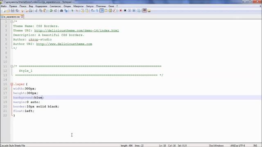Screen dimensions: 262x147
Task: Open the Запуск menu
Action: [x=90, y=6]
